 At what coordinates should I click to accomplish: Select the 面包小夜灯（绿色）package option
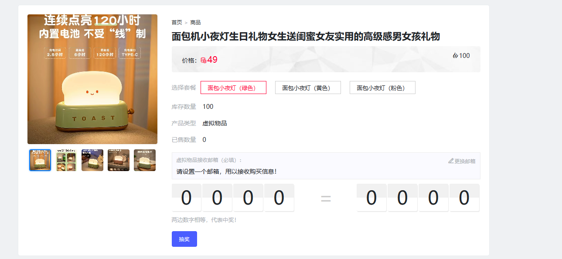point(233,87)
